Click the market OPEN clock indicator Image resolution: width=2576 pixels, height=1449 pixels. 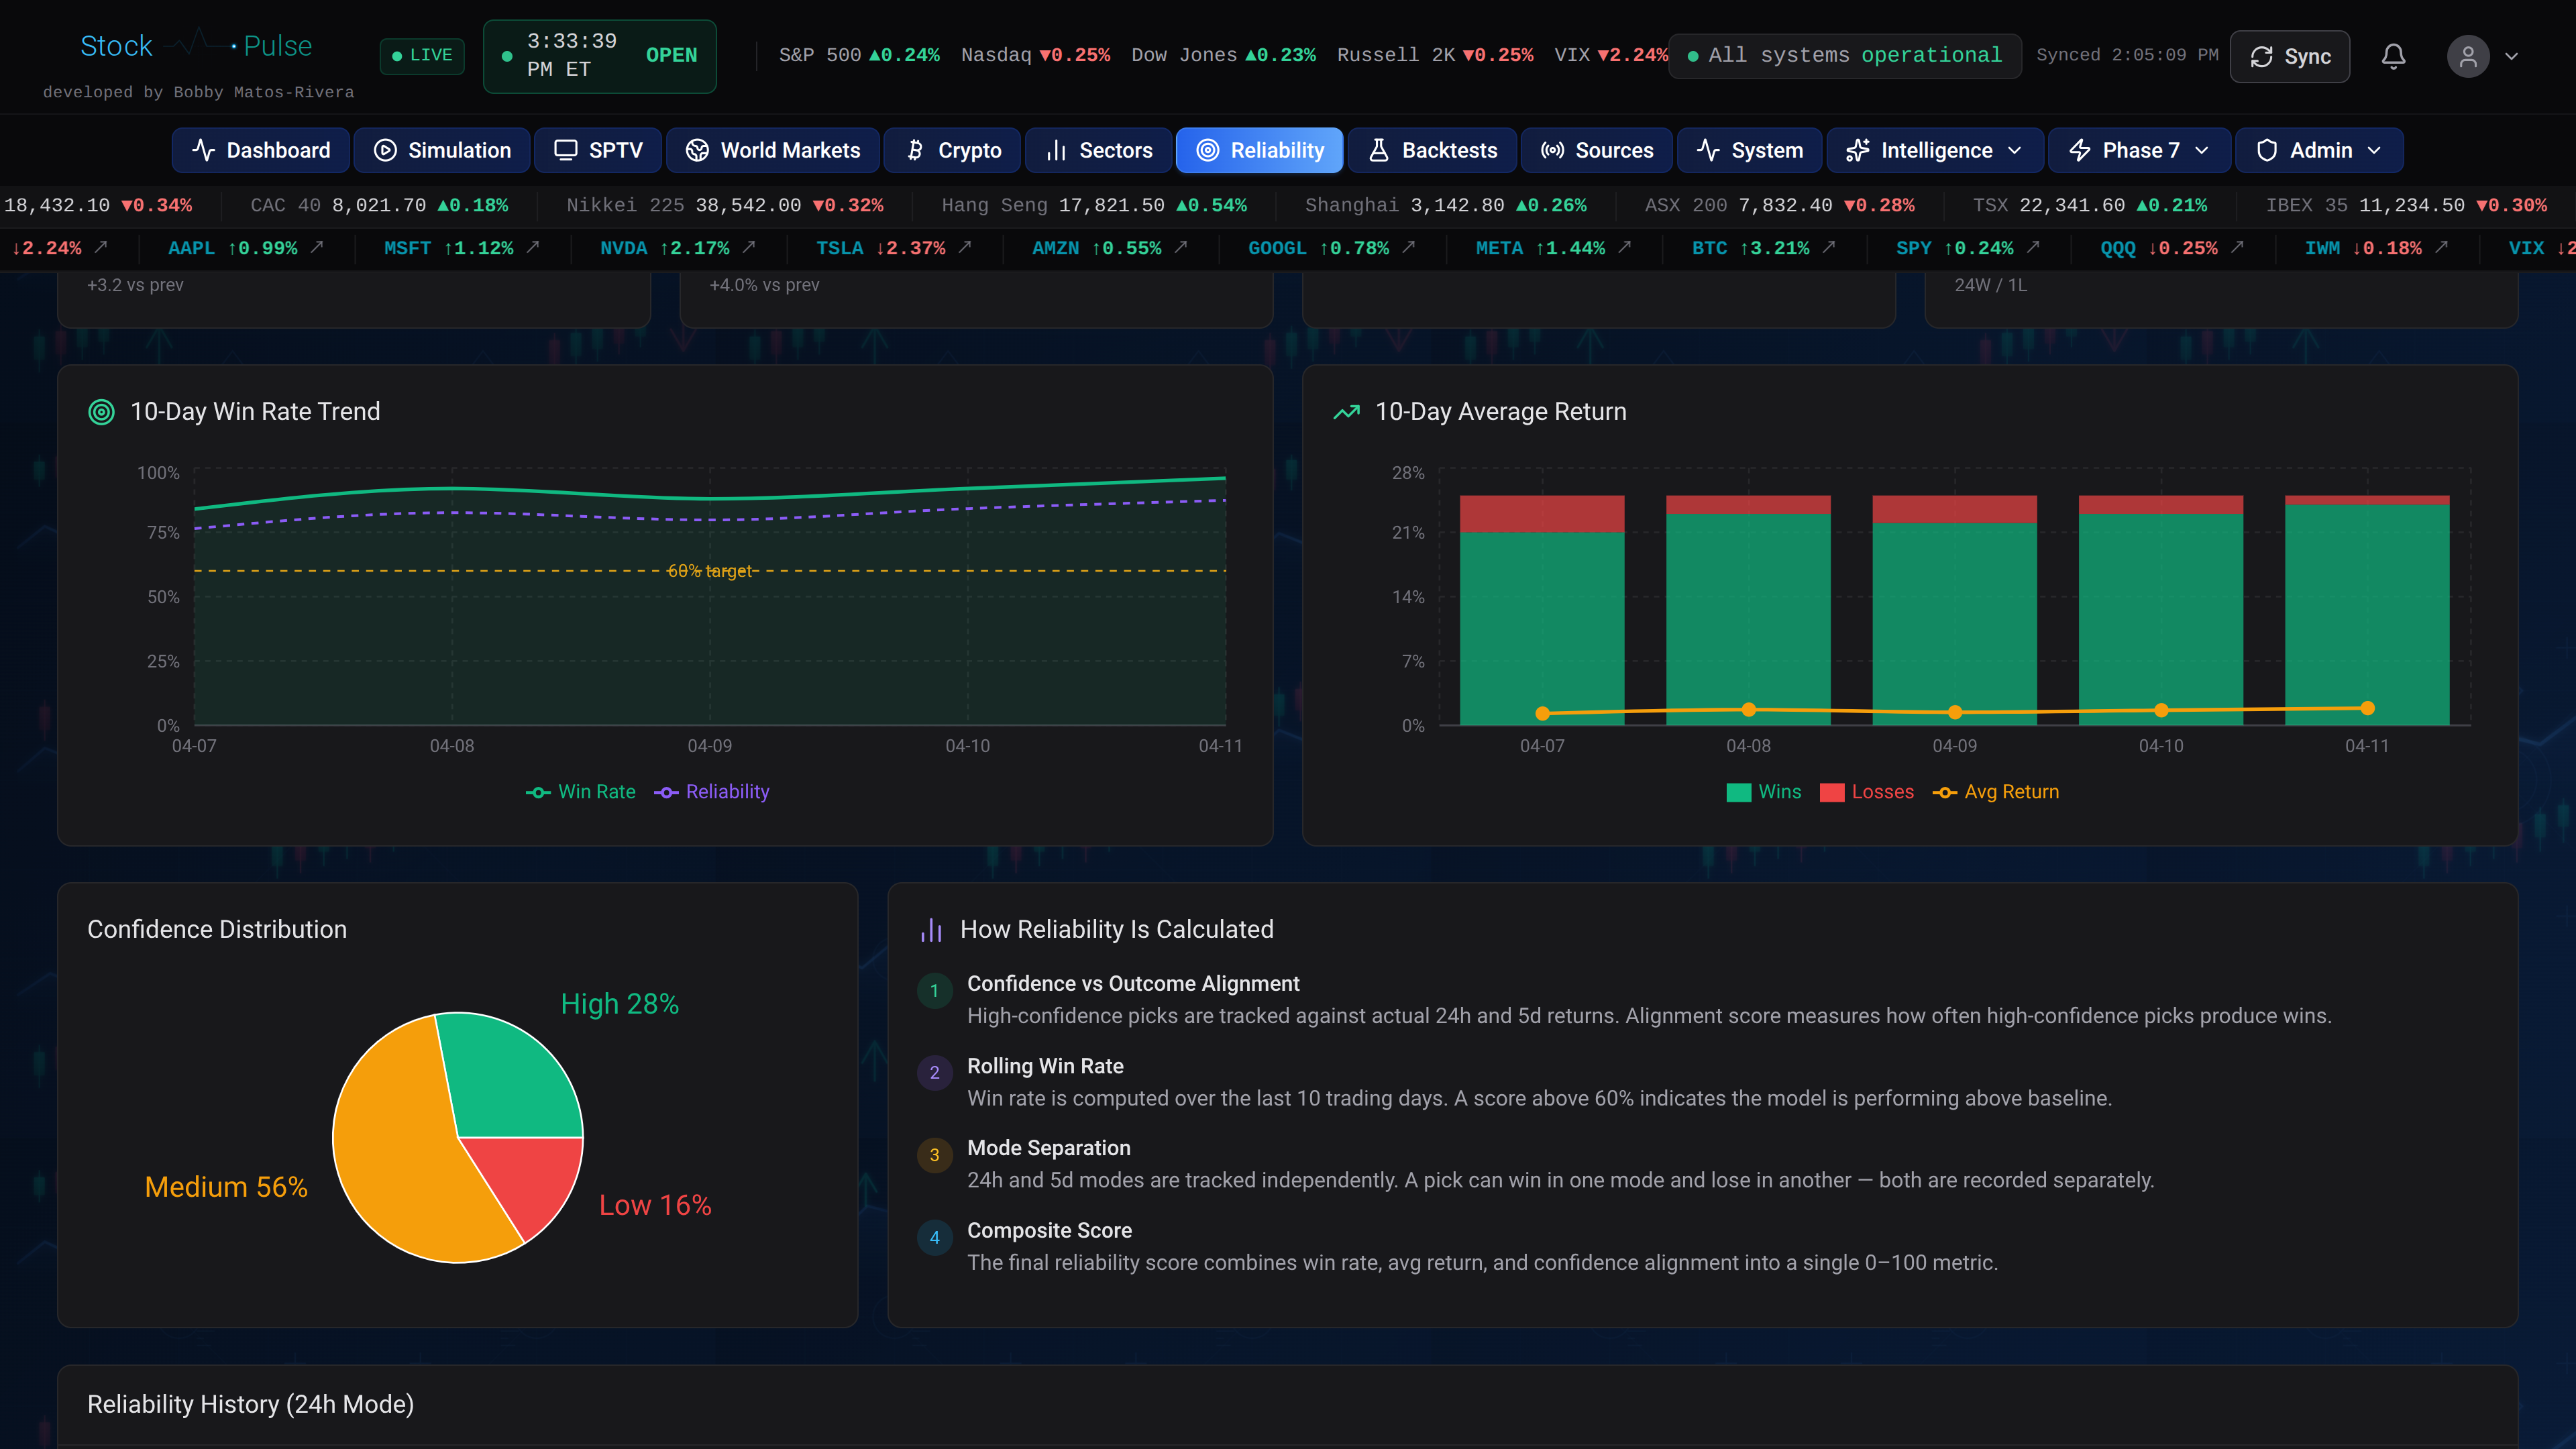pos(600,56)
